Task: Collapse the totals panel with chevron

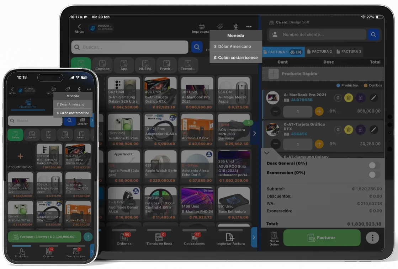Action: coord(267,153)
